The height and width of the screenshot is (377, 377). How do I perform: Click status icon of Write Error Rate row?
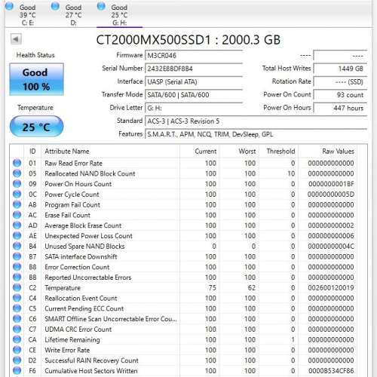(17, 350)
